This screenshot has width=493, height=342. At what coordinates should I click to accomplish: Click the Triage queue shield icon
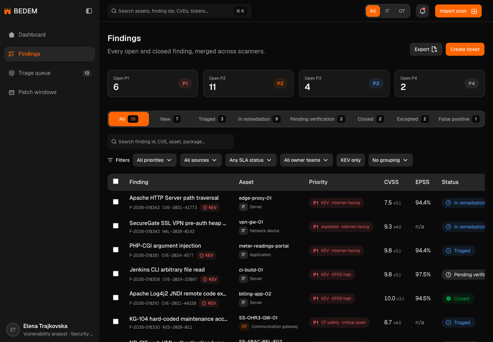(12, 73)
